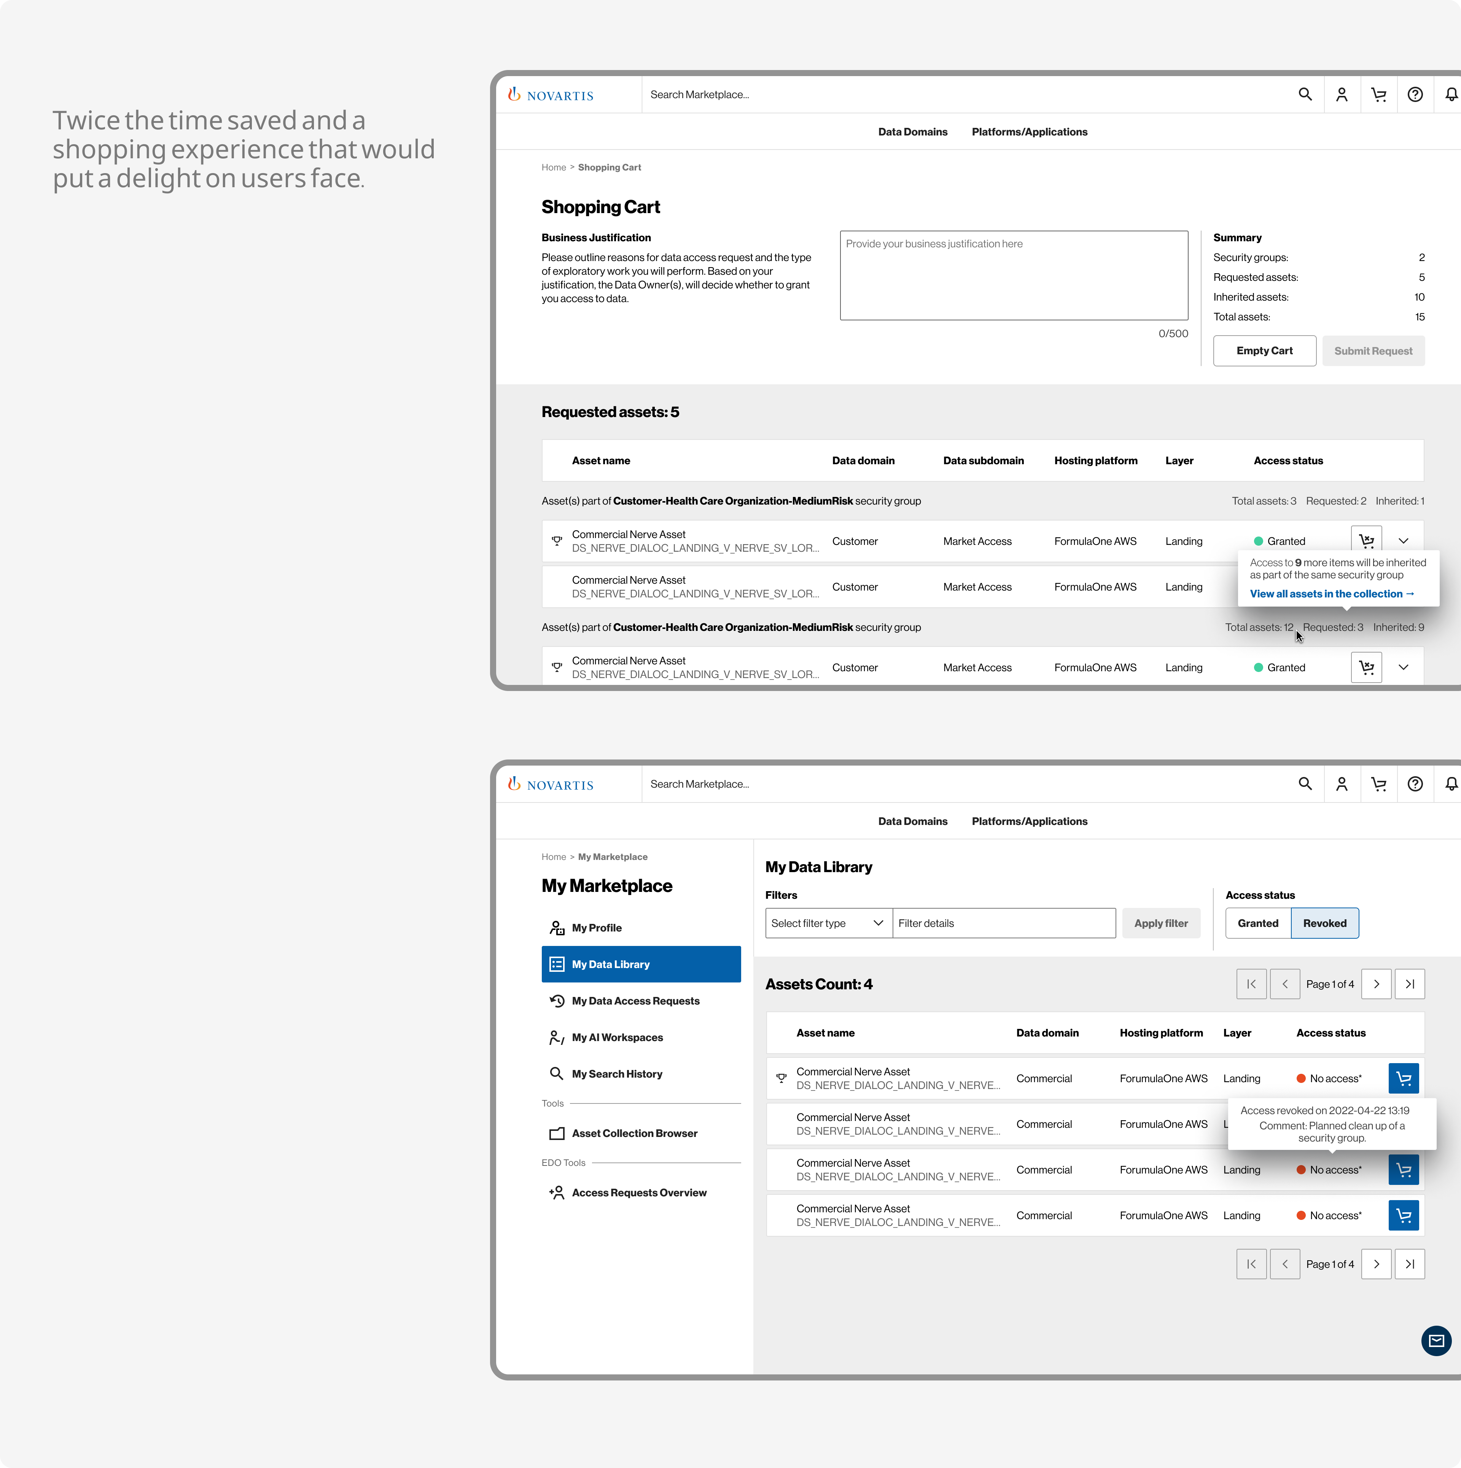Click Home breadcrumb in Shopping Cart window
This screenshot has height=1468, width=1461.
(x=553, y=167)
